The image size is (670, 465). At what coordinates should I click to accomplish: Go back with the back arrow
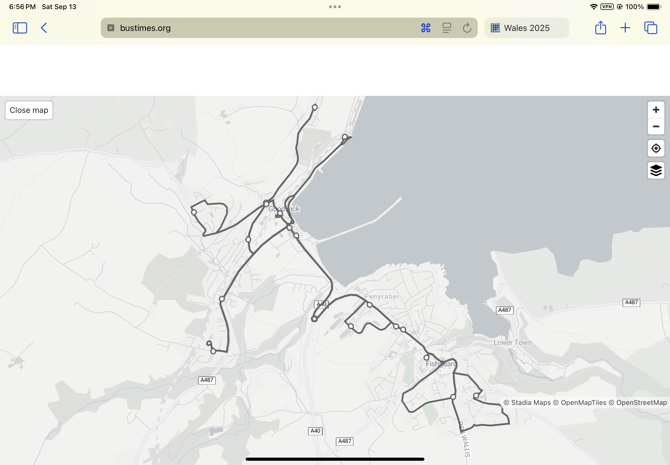coord(44,28)
